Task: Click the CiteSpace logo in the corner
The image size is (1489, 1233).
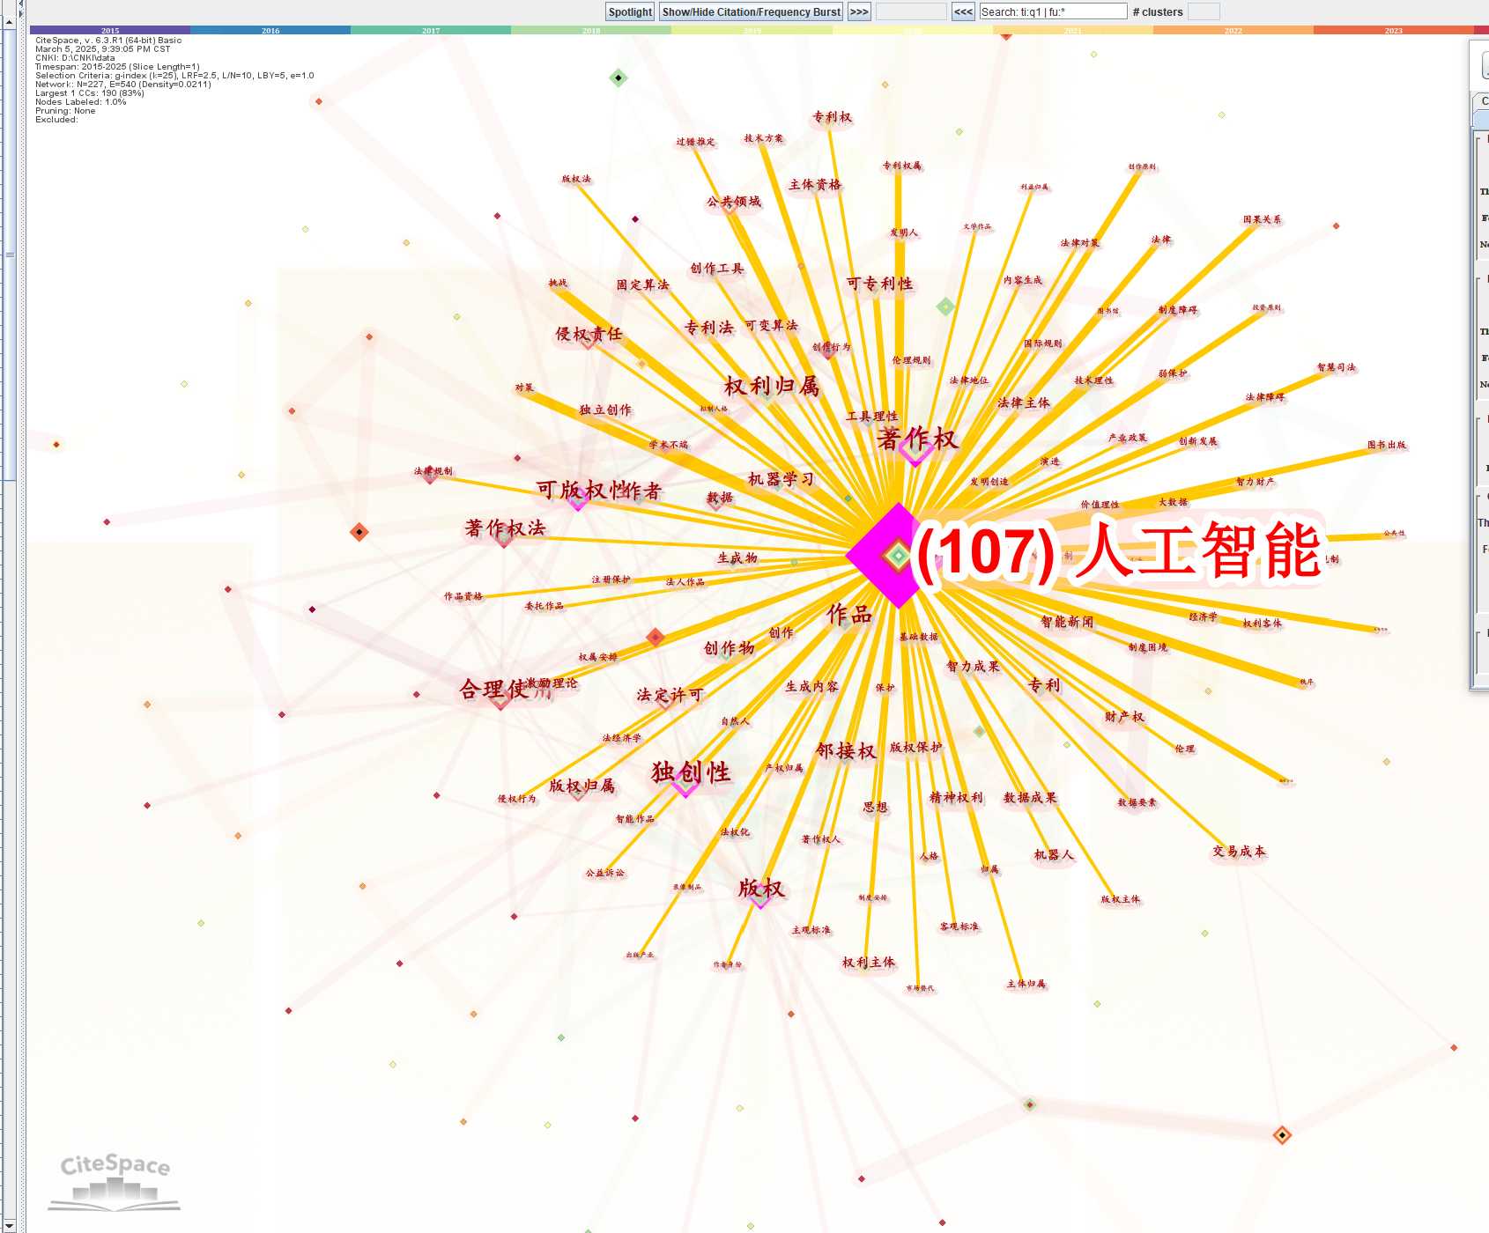Action: point(115,1180)
